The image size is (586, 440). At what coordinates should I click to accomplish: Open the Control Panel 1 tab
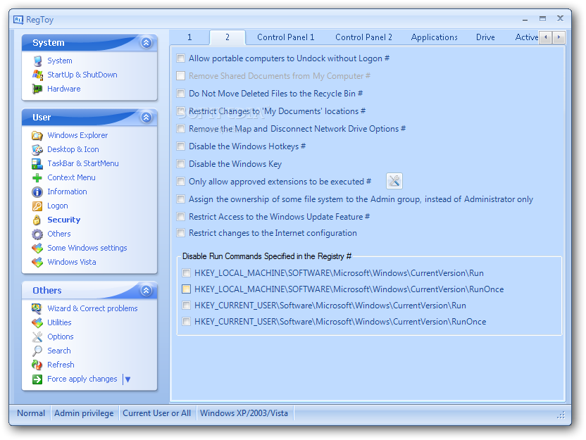286,37
